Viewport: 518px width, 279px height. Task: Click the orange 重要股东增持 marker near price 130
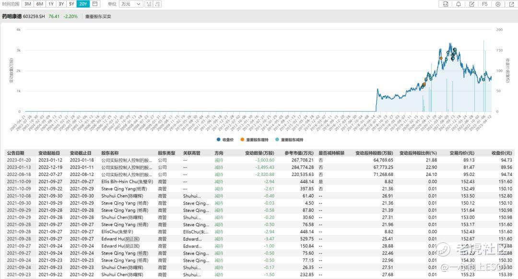tap(441, 58)
